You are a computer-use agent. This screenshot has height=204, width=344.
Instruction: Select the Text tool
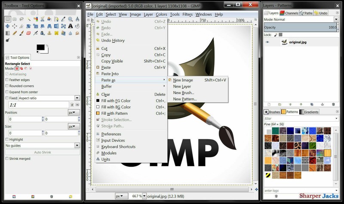coord(71,26)
